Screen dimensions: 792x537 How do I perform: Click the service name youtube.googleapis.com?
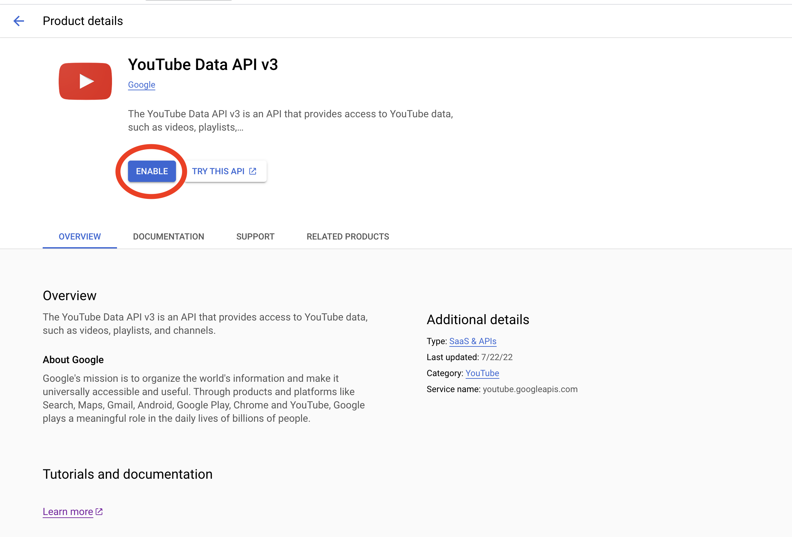pos(530,389)
